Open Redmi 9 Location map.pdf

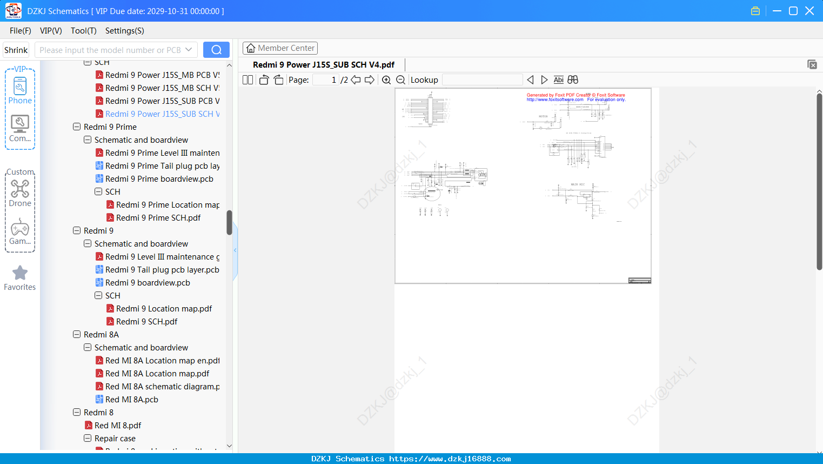click(x=164, y=309)
